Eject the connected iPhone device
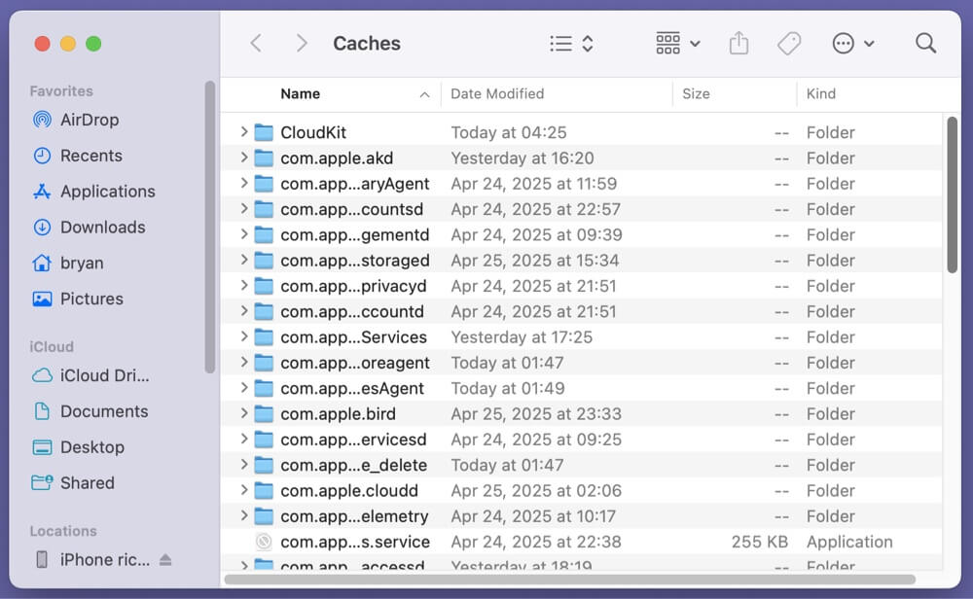The width and height of the screenshot is (973, 599). tap(166, 559)
